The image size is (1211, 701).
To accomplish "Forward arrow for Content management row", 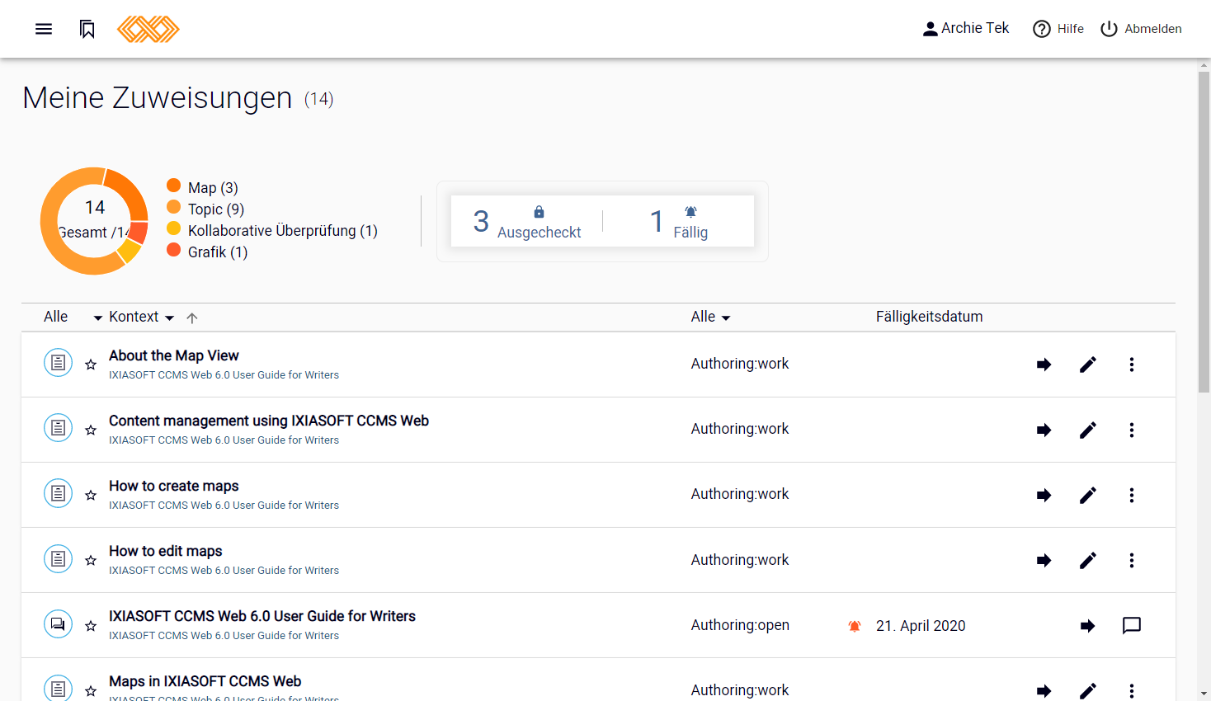I will [x=1044, y=430].
